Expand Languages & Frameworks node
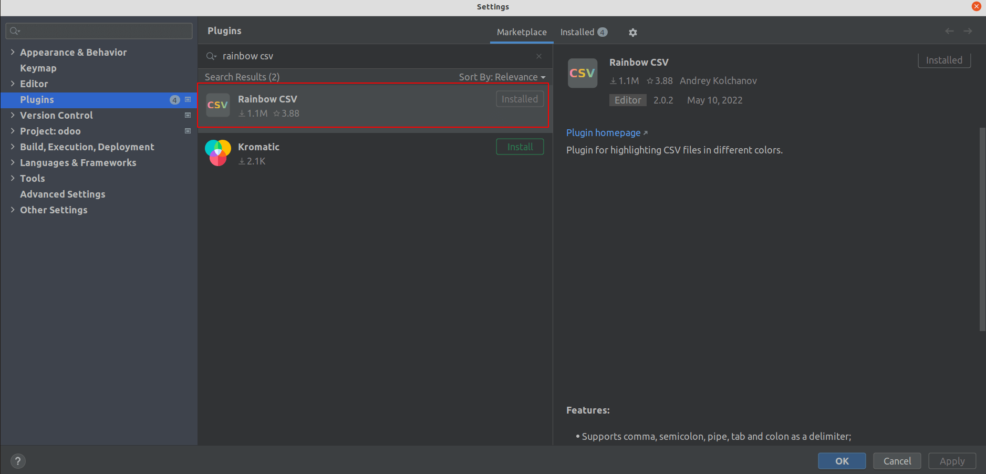 tap(13, 162)
